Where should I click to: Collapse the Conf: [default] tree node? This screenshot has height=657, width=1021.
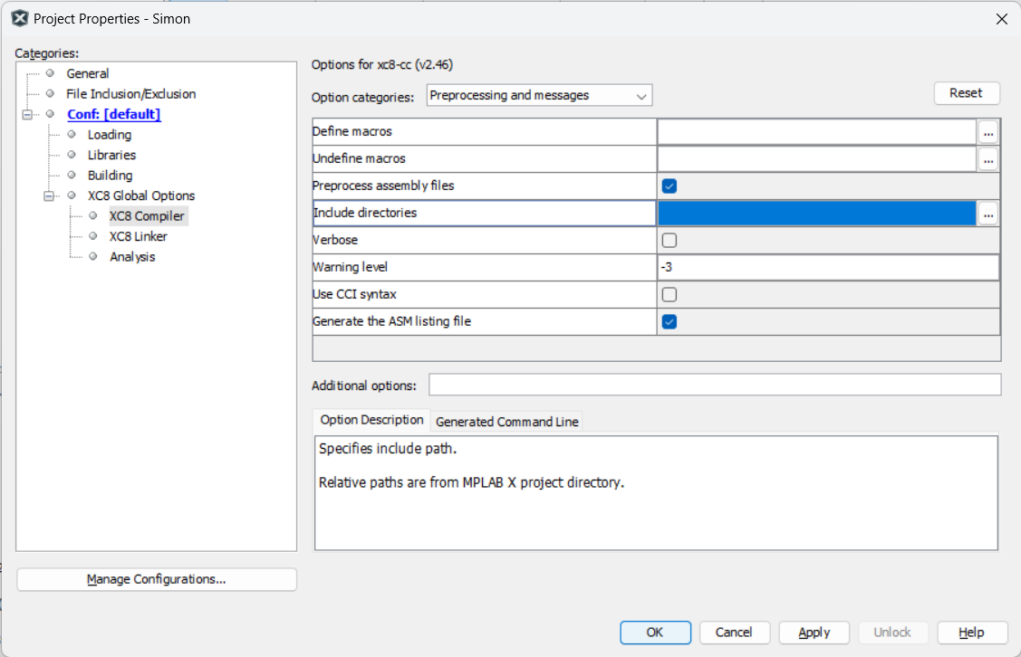click(x=27, y=115)
